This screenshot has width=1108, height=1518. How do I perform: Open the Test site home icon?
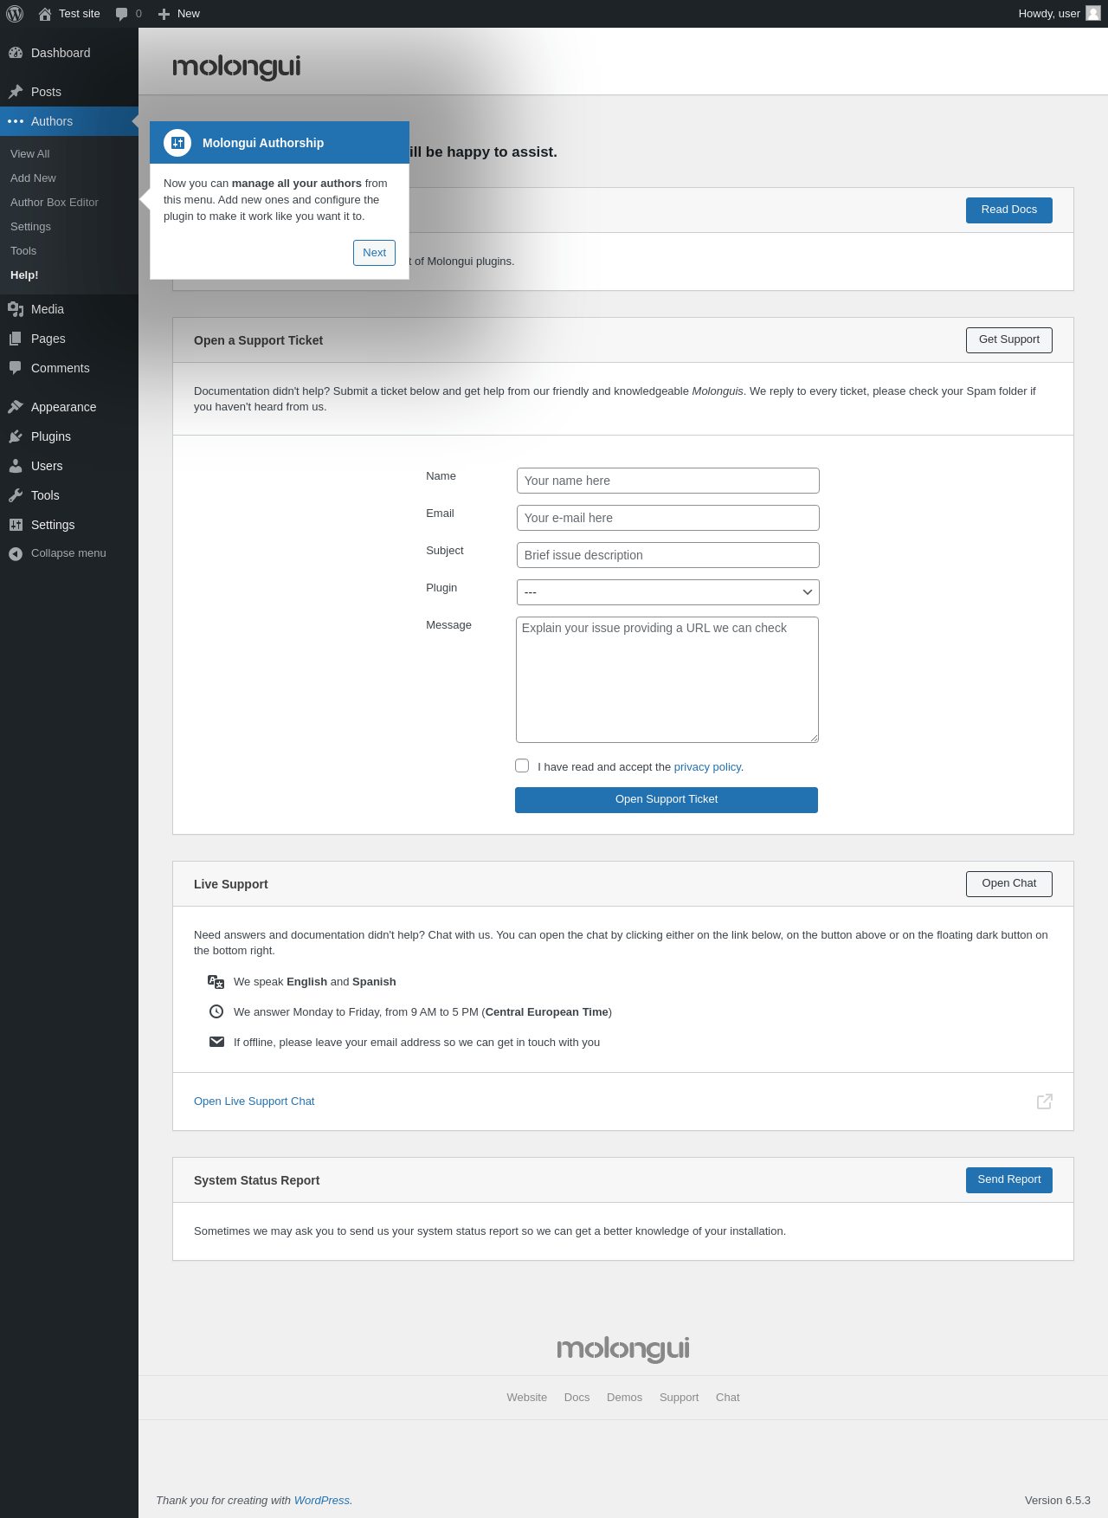click(45, 14)
